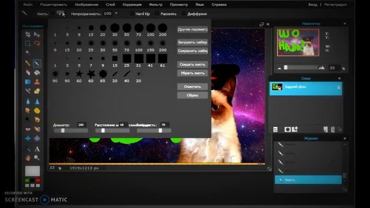Select the yellow Sponge tool
The image size is (370, 208).
pos(37,110)
